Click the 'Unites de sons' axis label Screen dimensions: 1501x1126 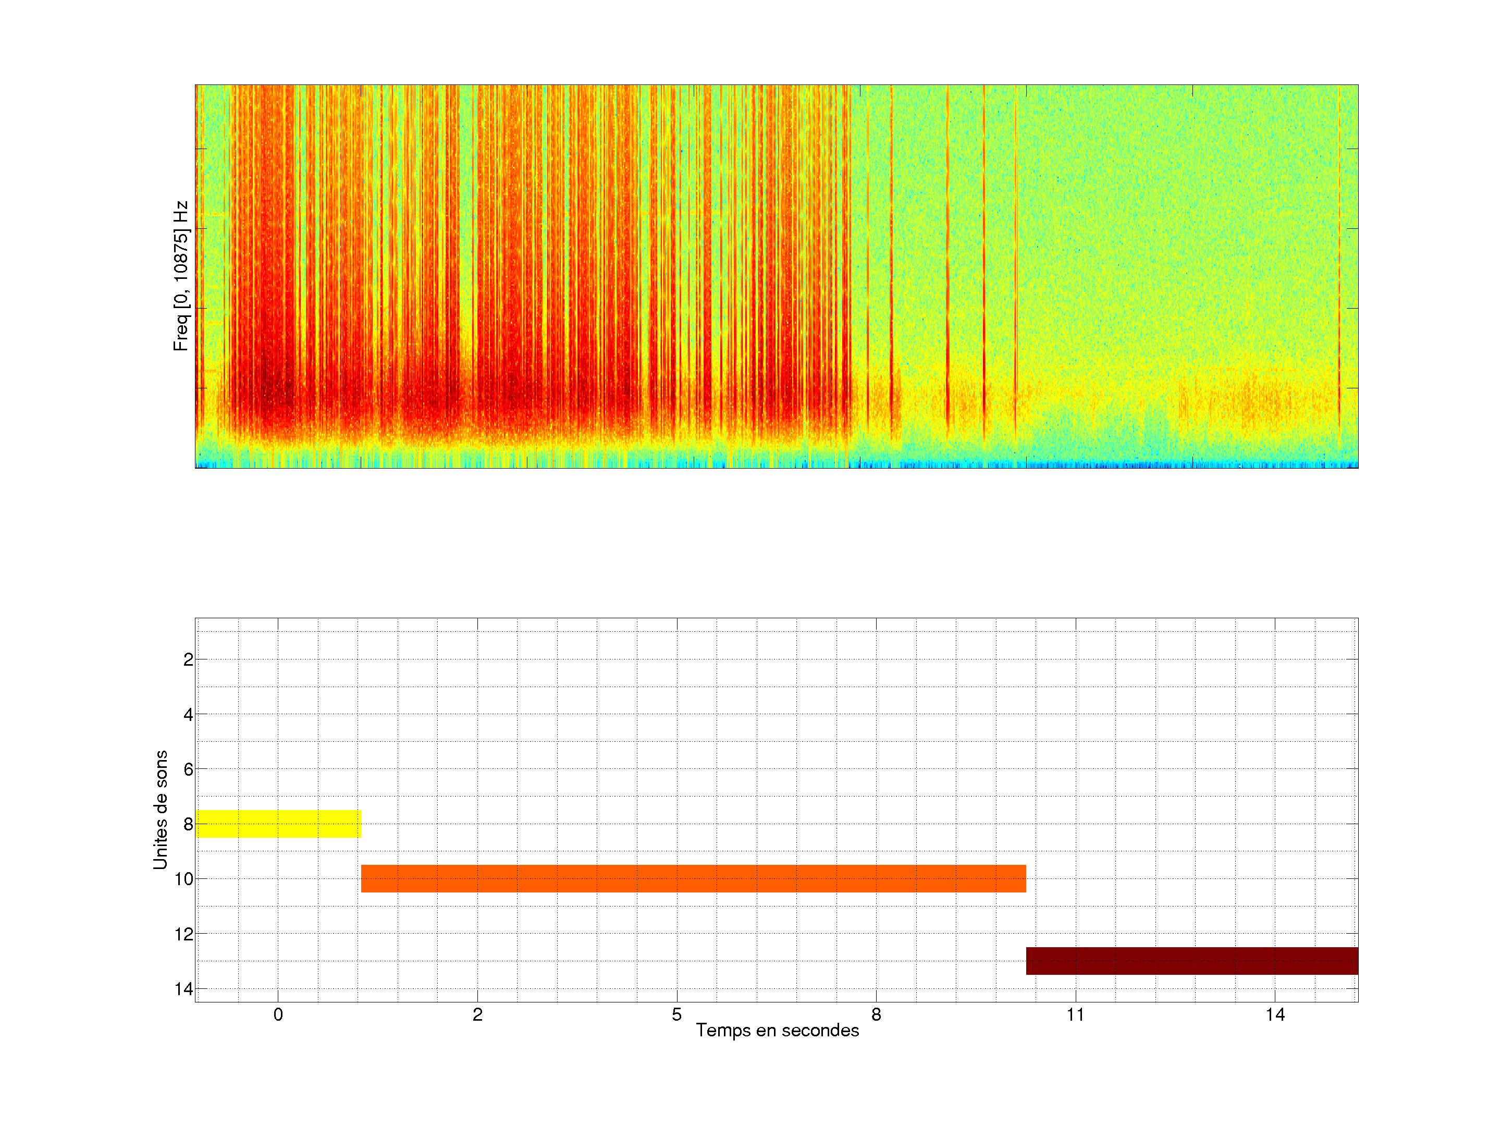tap(161, 809)
